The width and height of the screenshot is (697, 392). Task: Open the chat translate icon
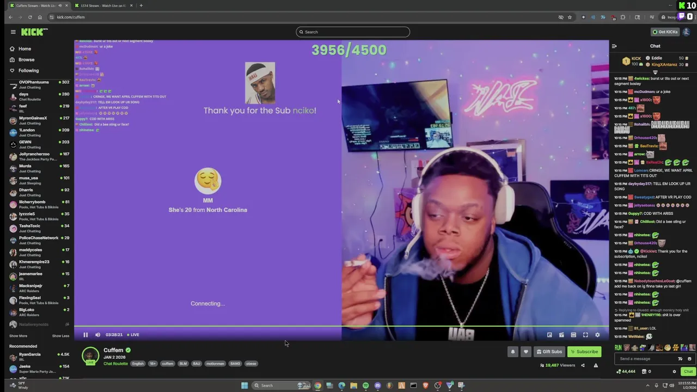click(680, 359)
